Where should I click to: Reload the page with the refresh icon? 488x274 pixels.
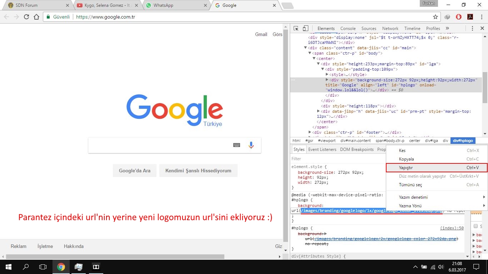pyautogui.click(x=26, y=17)
